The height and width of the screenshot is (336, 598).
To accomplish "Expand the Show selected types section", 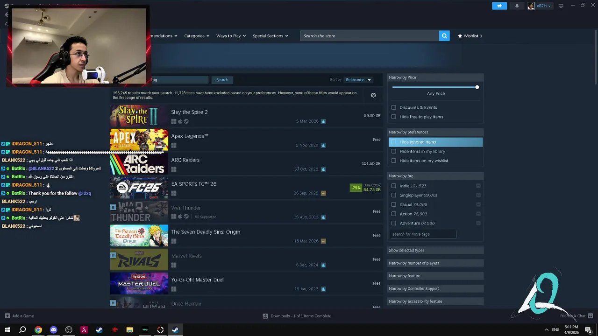I will pyautogui.click(x=435, y=250).
